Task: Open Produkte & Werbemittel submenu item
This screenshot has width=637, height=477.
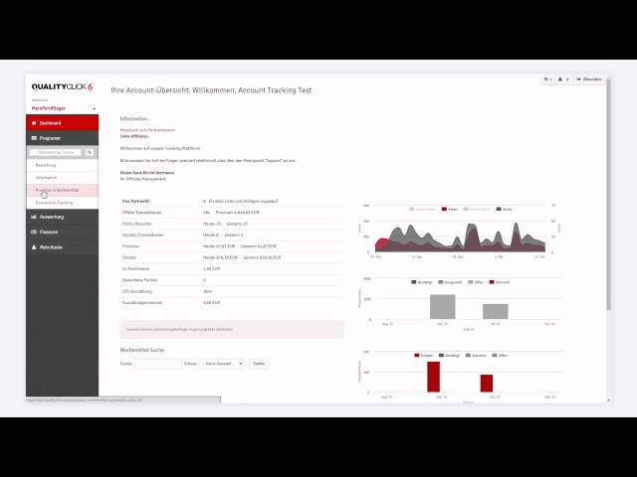Action: [58, 189]
